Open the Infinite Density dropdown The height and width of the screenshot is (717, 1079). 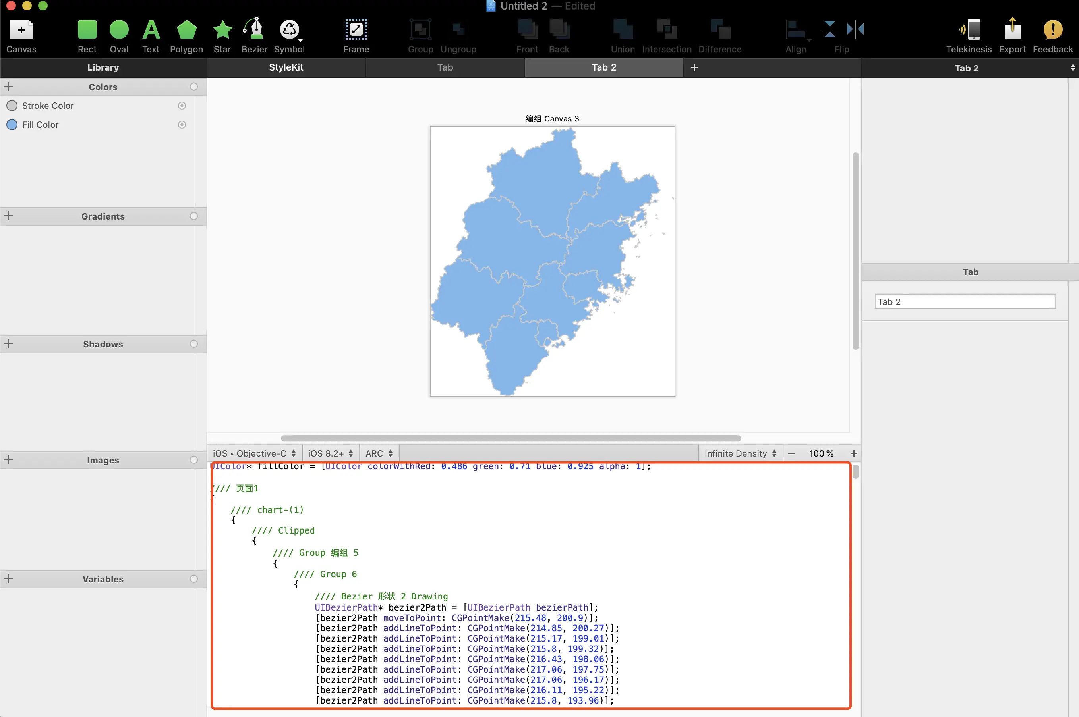click(739, 453)
